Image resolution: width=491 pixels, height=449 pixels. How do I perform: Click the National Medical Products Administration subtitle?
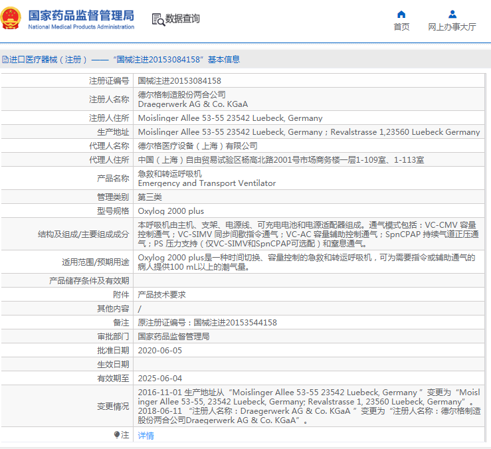81,27
